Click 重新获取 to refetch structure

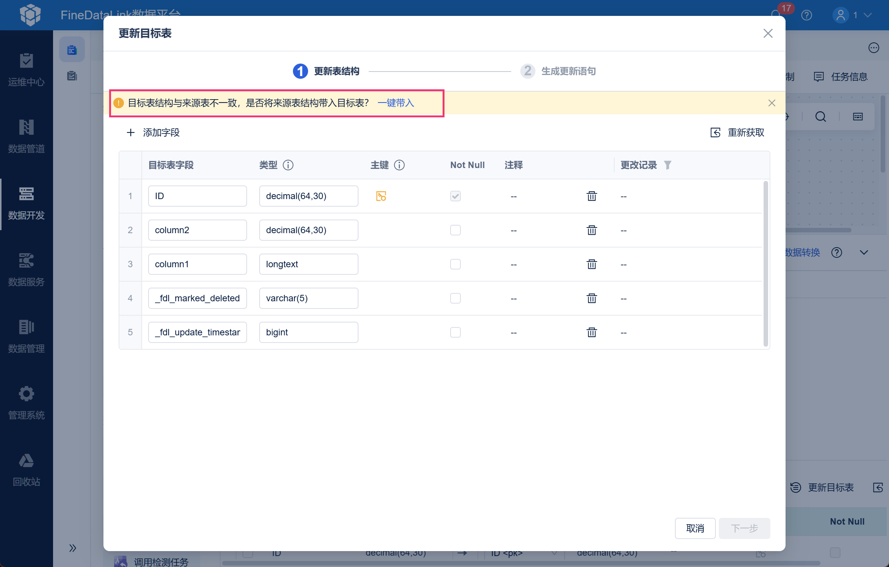[x=737, y=132]
